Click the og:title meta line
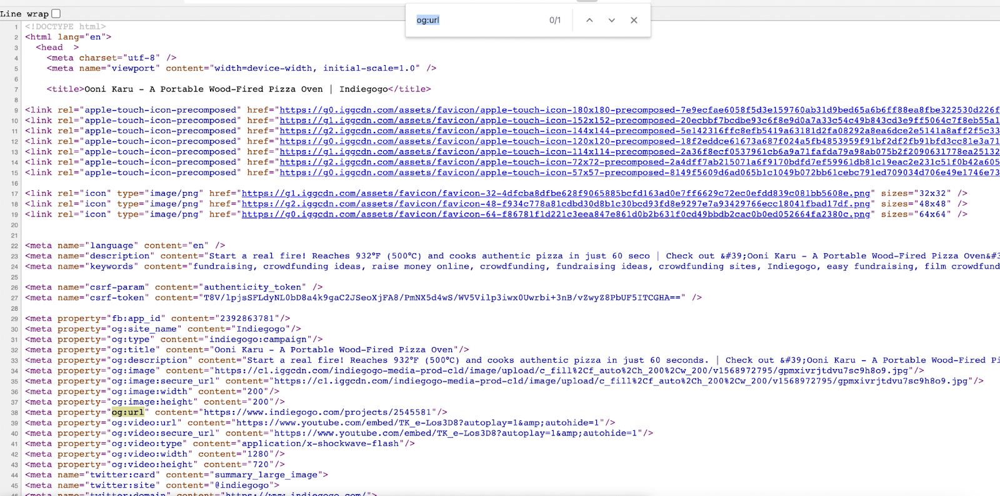 click(x=247, y=350)
